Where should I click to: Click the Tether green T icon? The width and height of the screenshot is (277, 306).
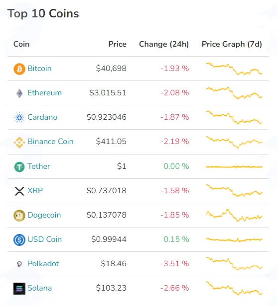click(19, 167)
